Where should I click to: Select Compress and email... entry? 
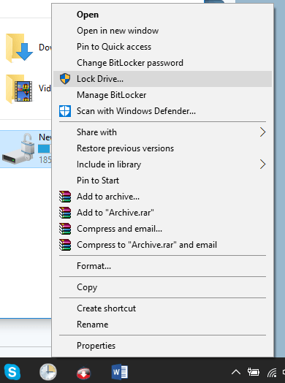coord(163,229)
